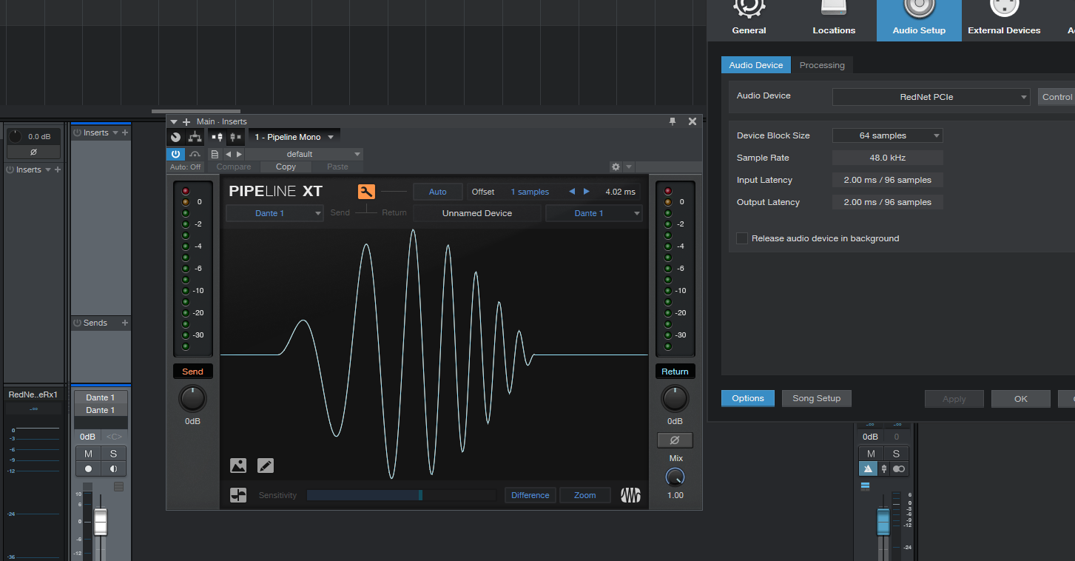Increase the offset with the right arrow
1075x561 pixels.
(x=587, y=192)
